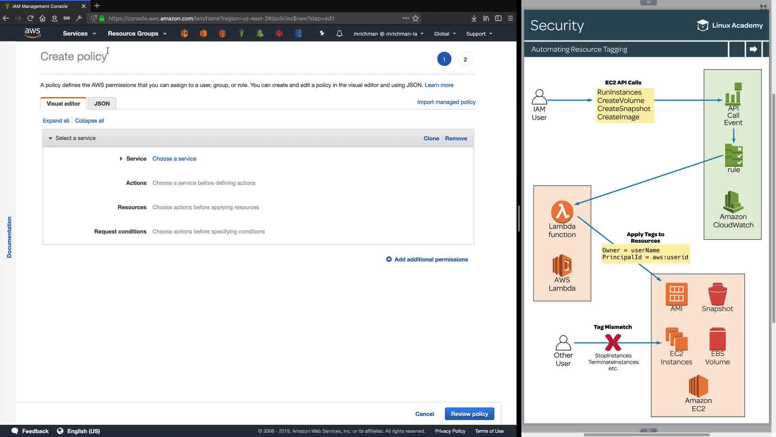This screenshot has width=776, height=437.
Task: Collapse the Select a service section
Action: pos(51,138)
